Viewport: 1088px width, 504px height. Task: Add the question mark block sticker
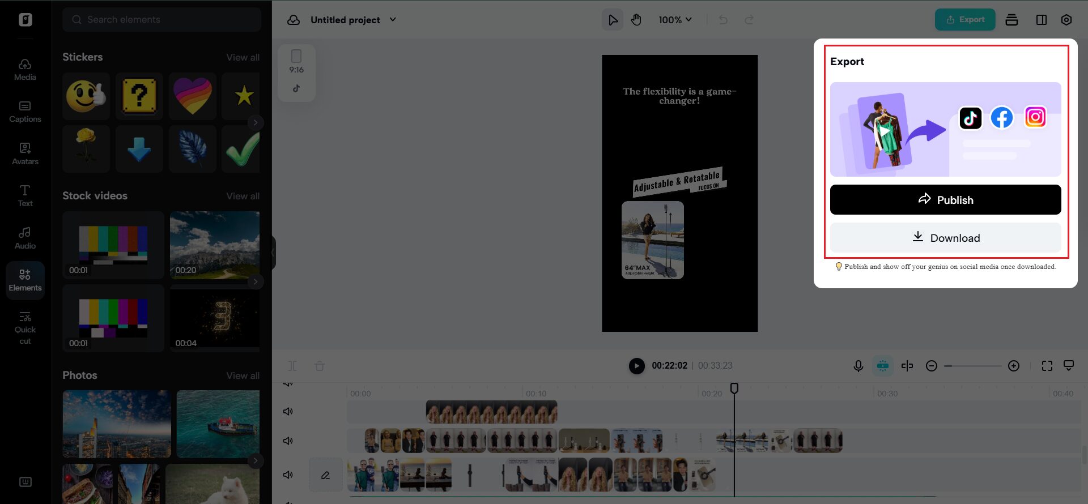click(139, 96)
